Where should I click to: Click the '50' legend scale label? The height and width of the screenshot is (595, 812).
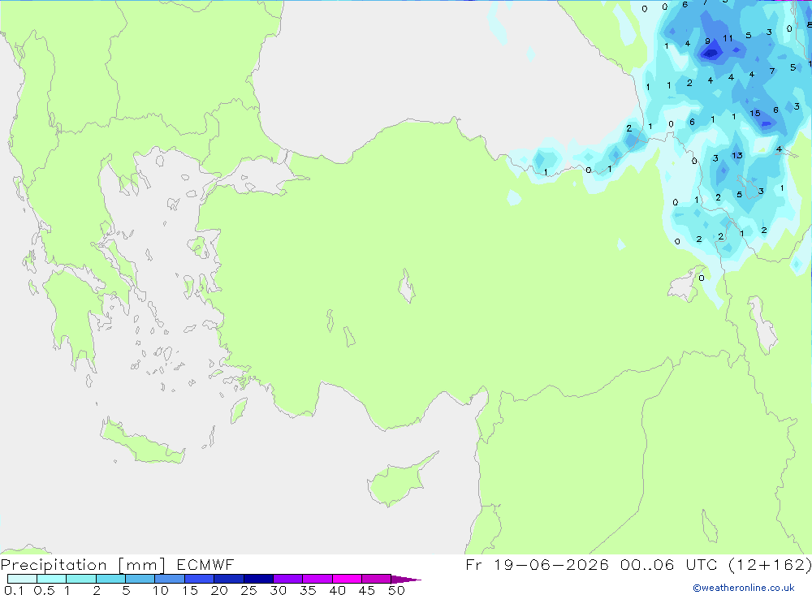tap(396, 590)
